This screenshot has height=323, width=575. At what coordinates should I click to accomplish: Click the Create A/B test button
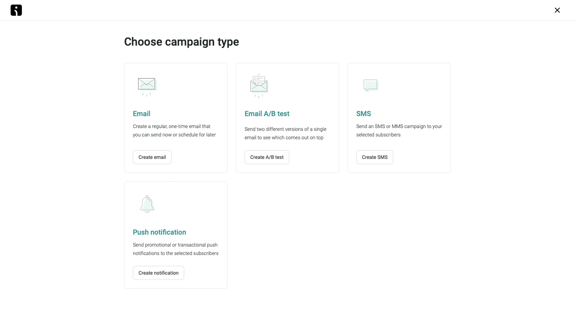click(267, 157)
